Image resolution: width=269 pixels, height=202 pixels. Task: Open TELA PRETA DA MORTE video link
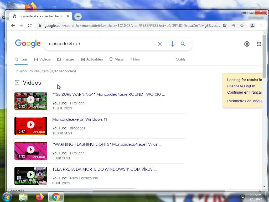click(x=104, y=169)
